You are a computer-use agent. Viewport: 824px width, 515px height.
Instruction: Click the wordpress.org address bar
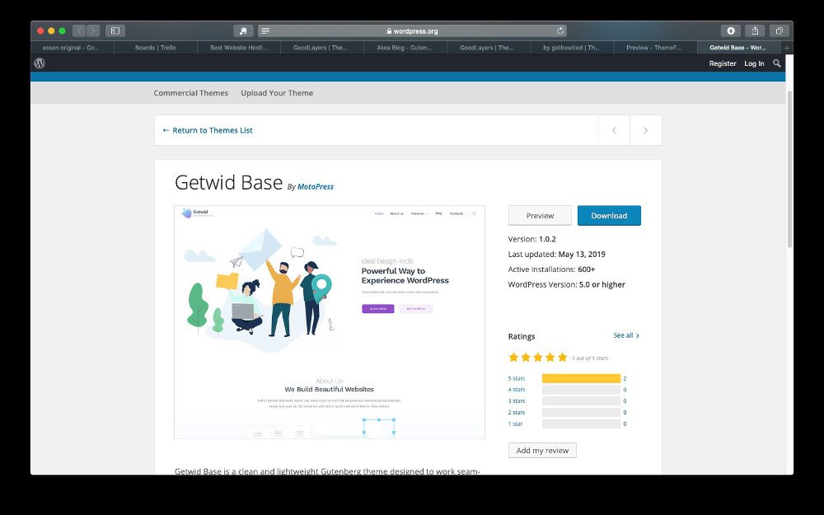[x=412, y=31]
